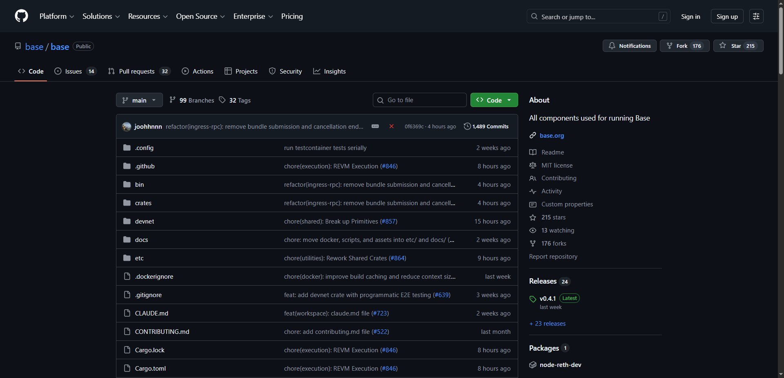This screenshot has height=378, width=784.
Task: Open the Custom properties link
Action: (561, 204)
